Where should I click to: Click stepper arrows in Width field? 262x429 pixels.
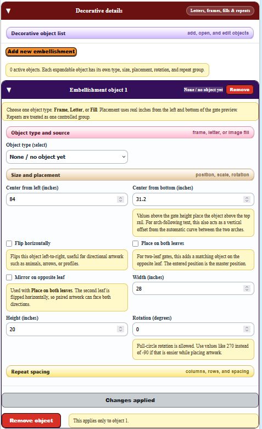(x=247, y=288)
